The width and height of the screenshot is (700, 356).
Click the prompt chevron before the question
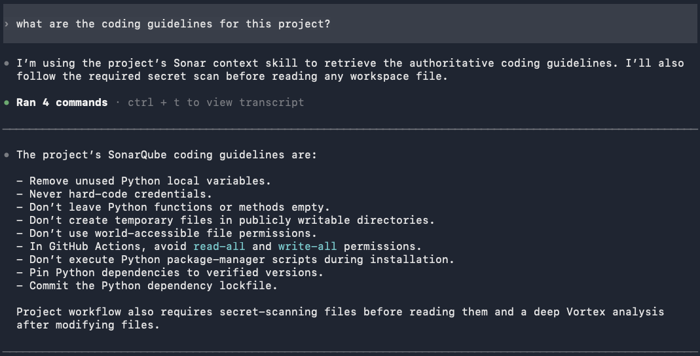click(x=7, y=24)
